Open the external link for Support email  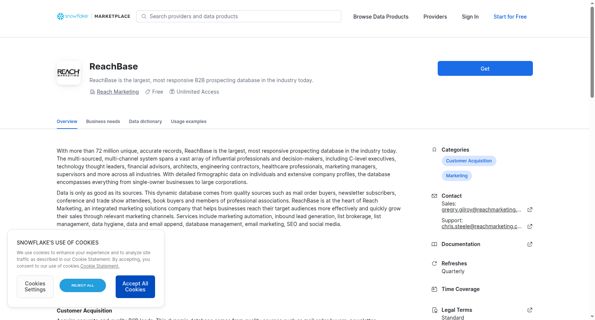(530, 226)
